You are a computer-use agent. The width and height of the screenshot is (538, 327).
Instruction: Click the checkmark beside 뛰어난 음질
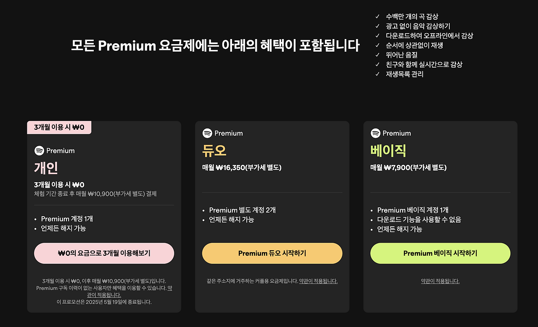click(377, 55)
